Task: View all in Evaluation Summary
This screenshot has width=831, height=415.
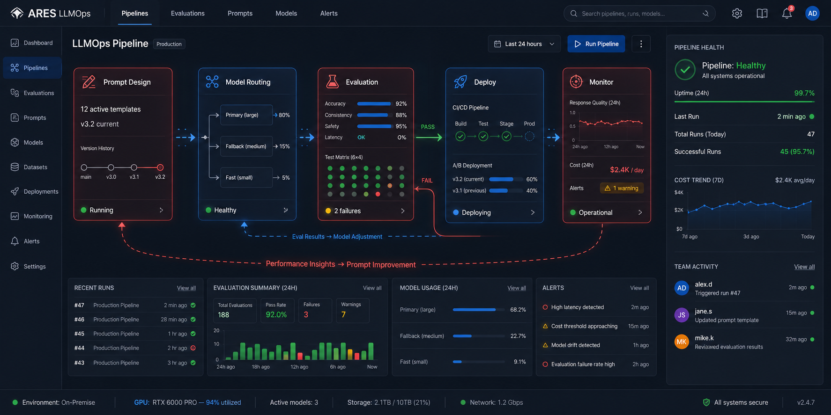Action: point(372,288)
